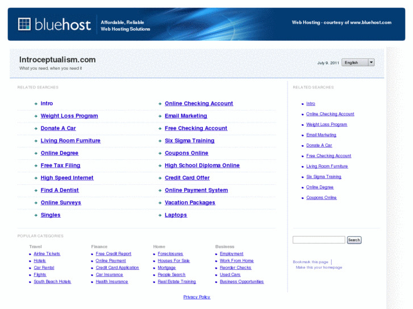
Task: Open the Donate A Car link in main list
Action: 58,128
